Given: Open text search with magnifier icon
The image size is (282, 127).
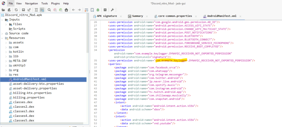Looking at the screenshot, I should point(49,10).
